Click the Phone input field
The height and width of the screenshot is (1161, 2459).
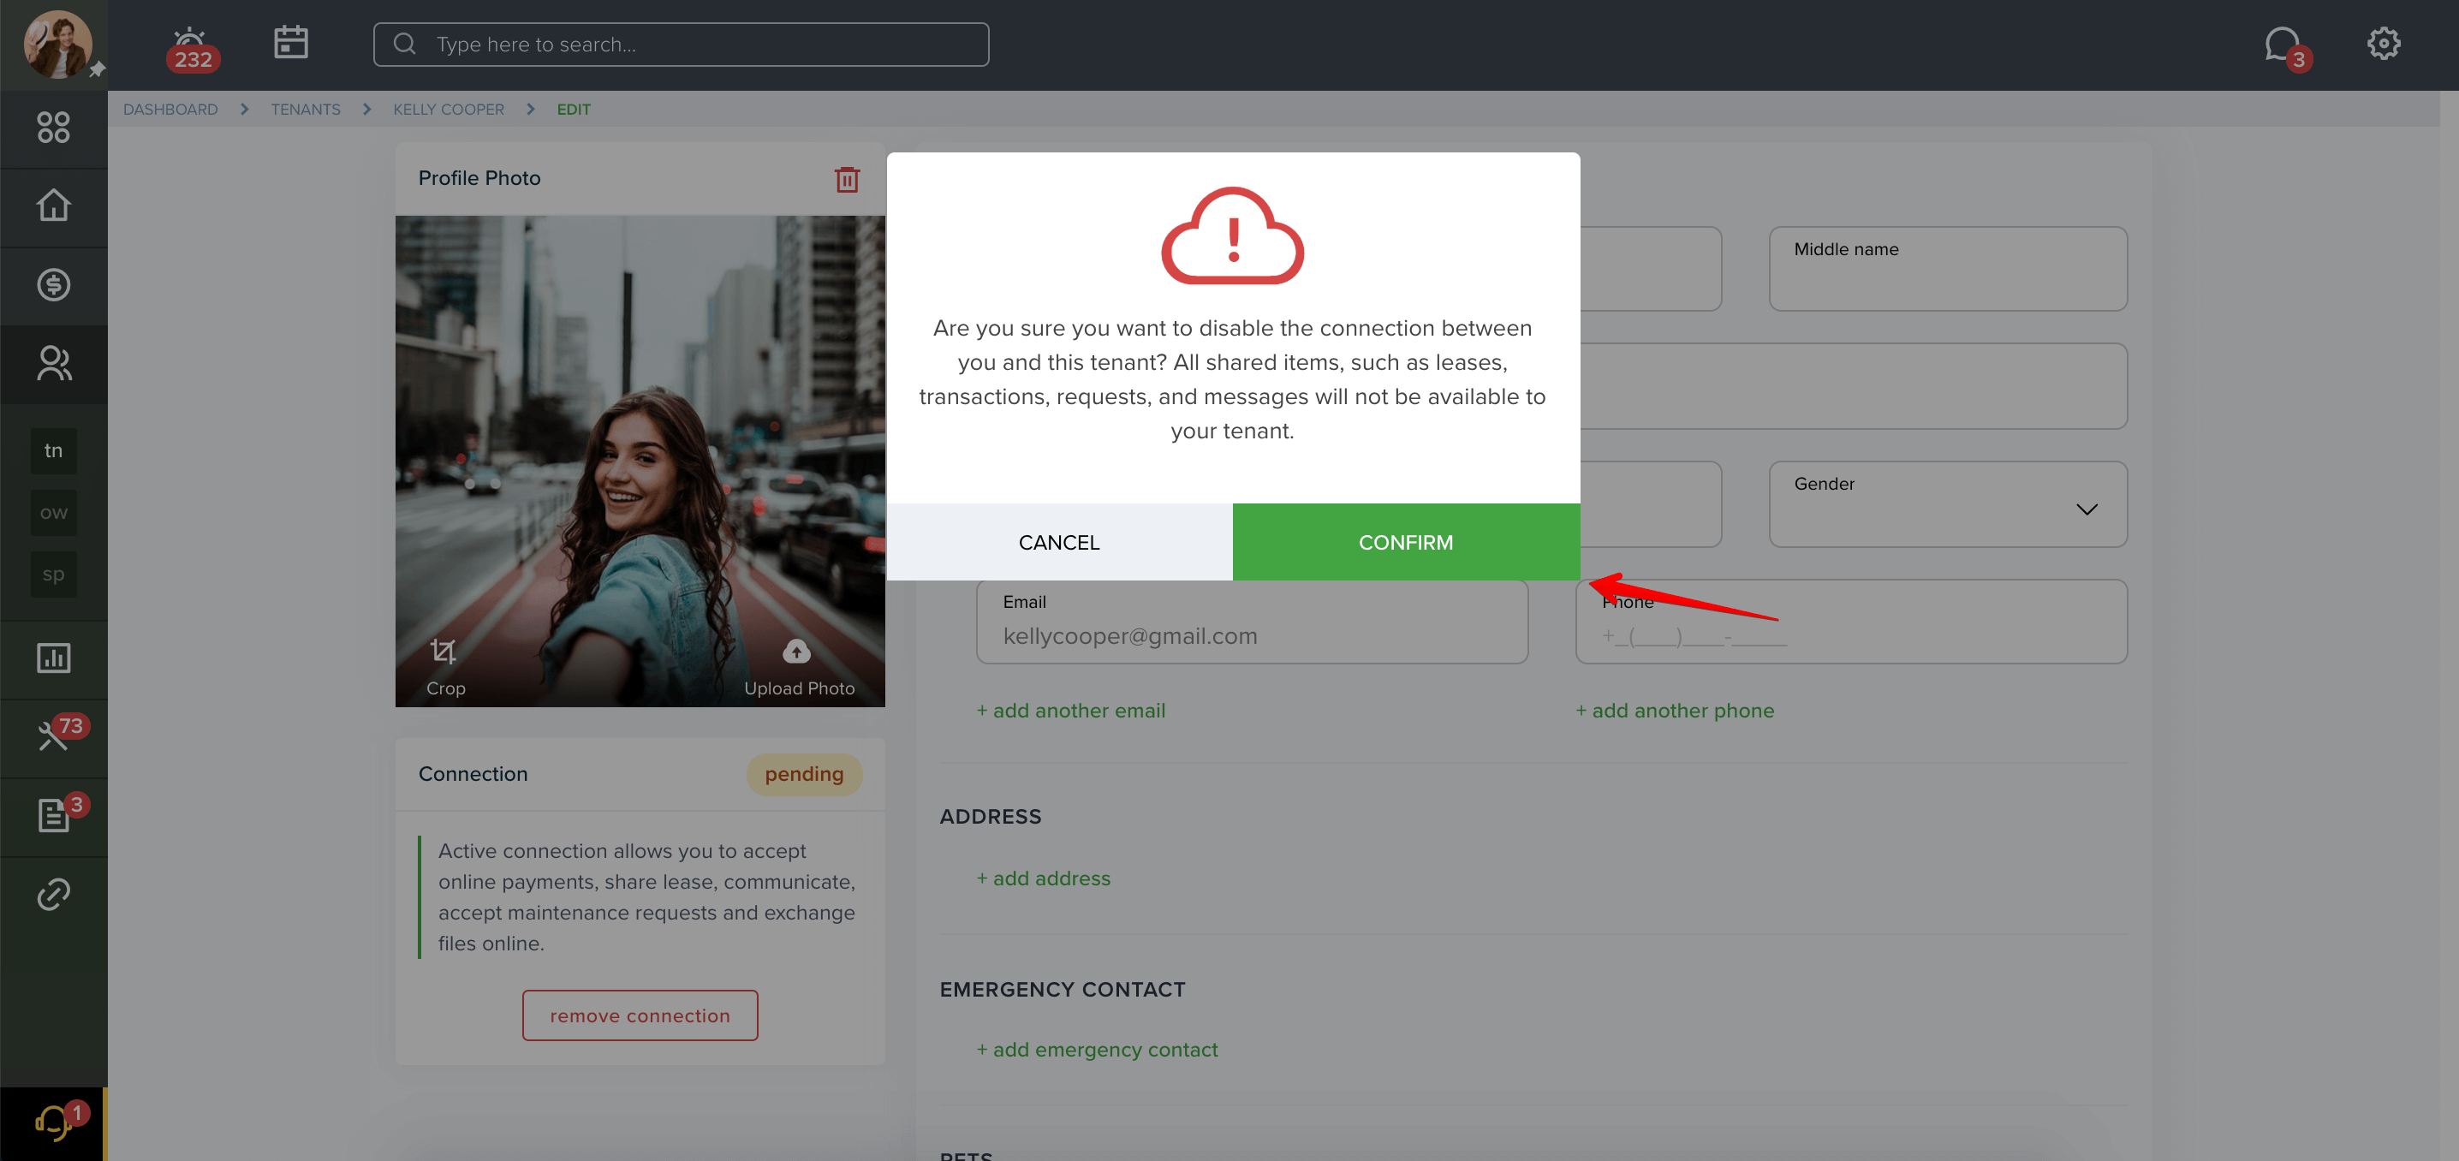[1851, 622]
